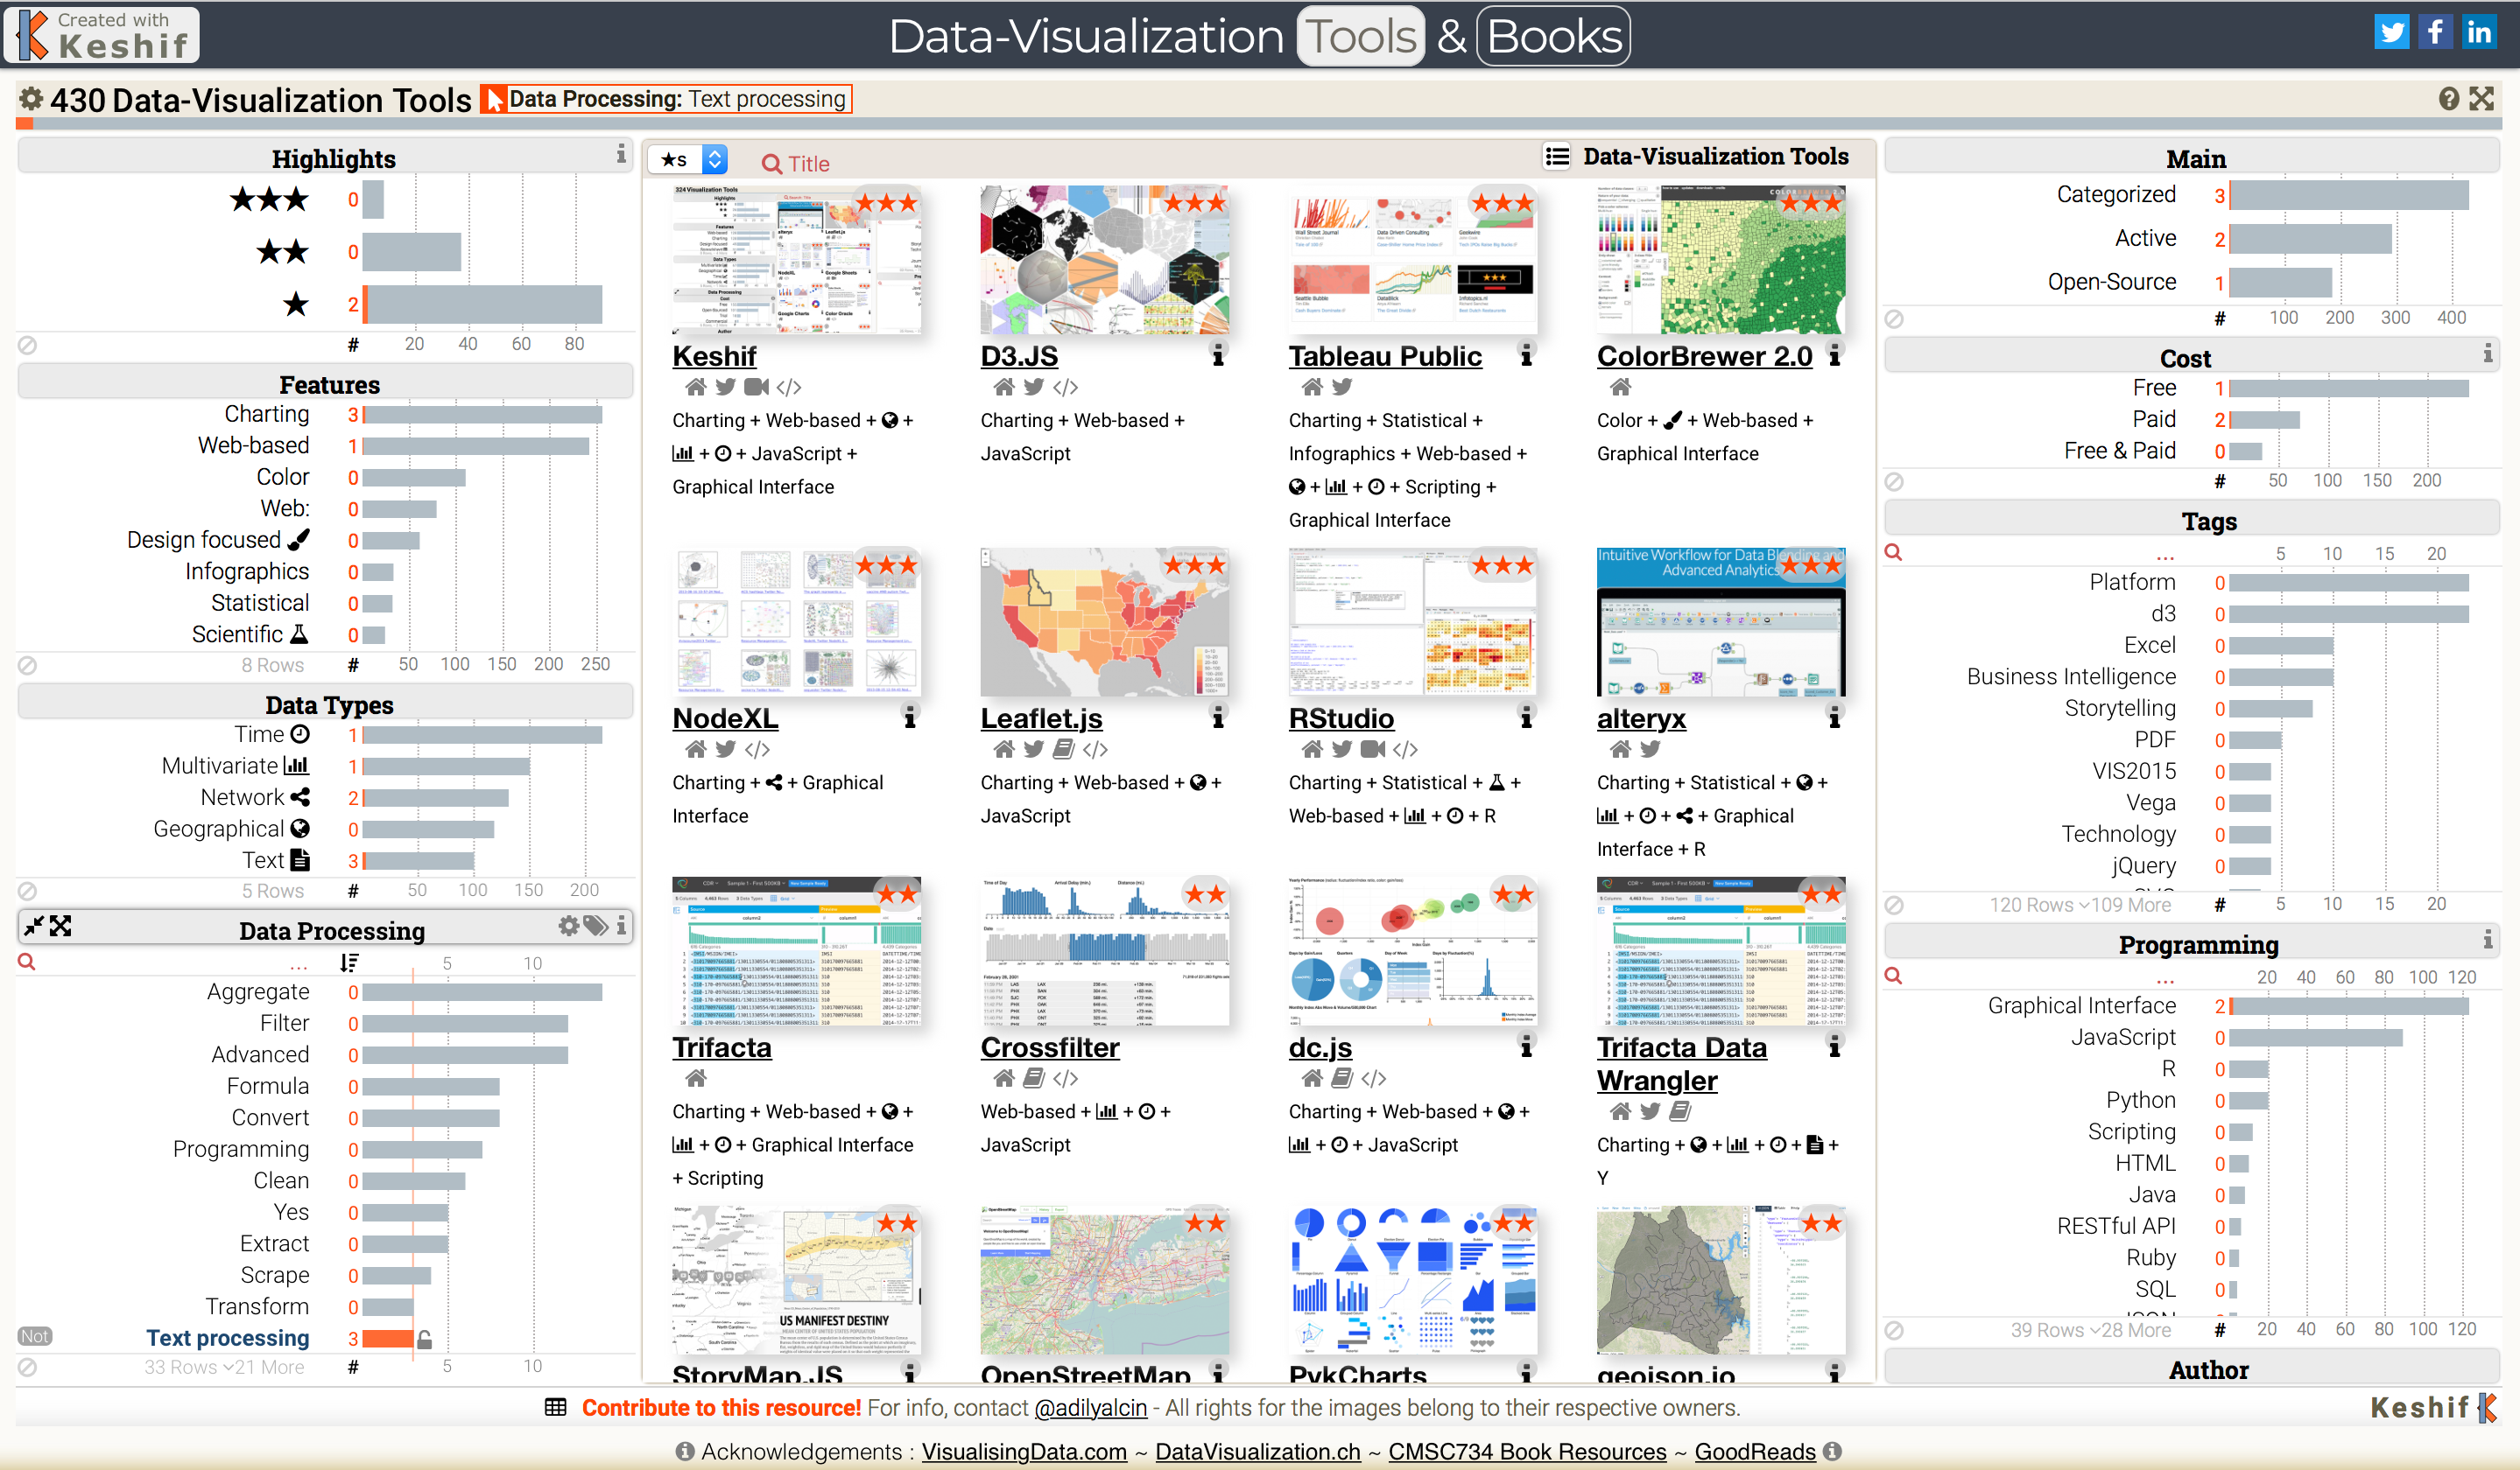Click the Highlights panel info icon

(x=621, y=153)
